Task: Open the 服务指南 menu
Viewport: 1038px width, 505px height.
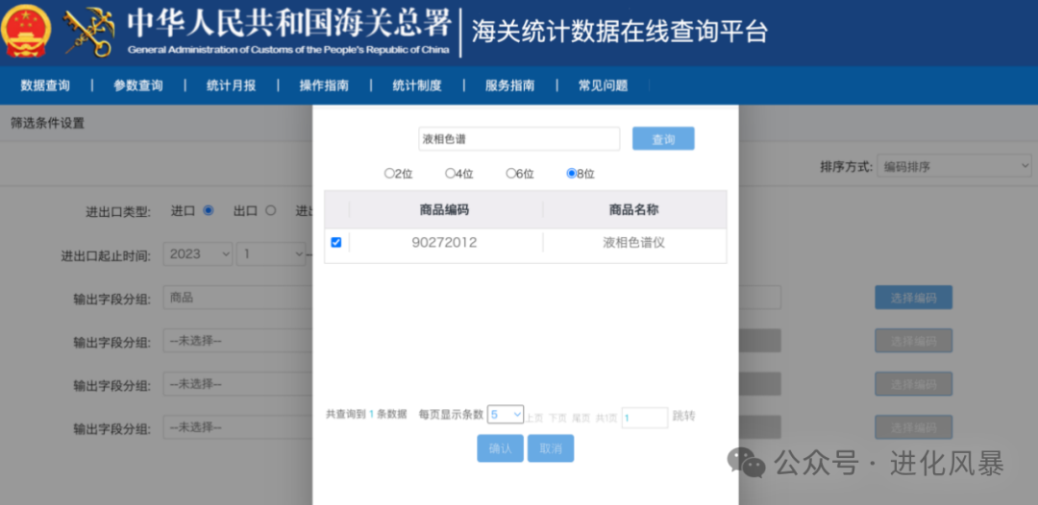Action: pyautogui.click(x=509, y=85)
